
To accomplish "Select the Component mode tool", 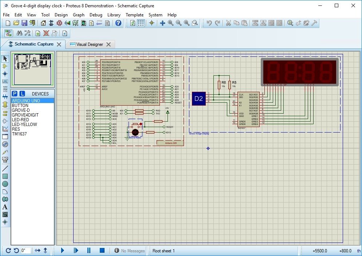I will pyautogui.click(x=5, y=66).
